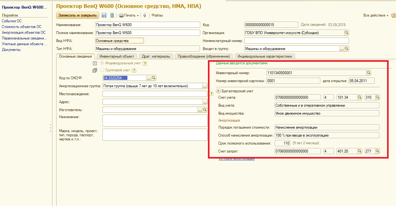
Task: Open the Файлы command
Action: [x=157, y=15]
